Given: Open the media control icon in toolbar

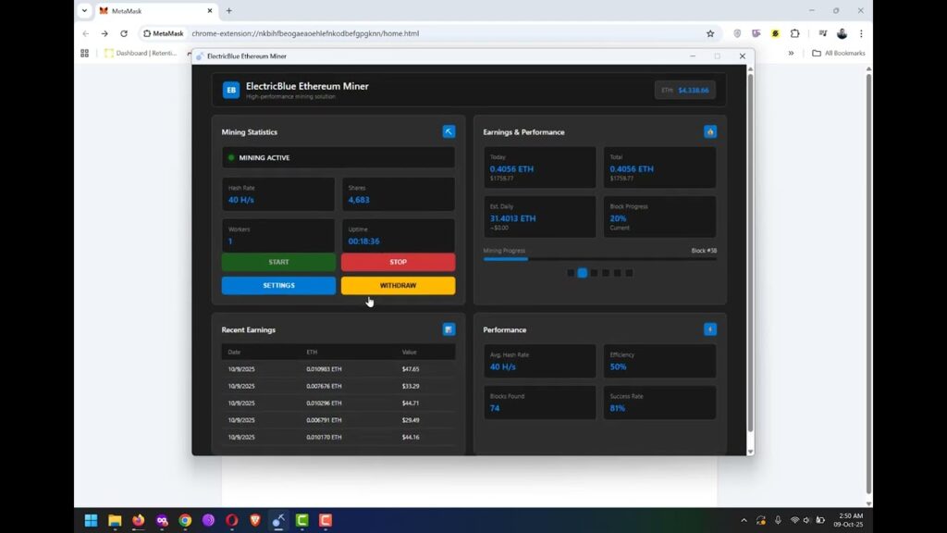Looking at the screenshot, I should [822, 34].
